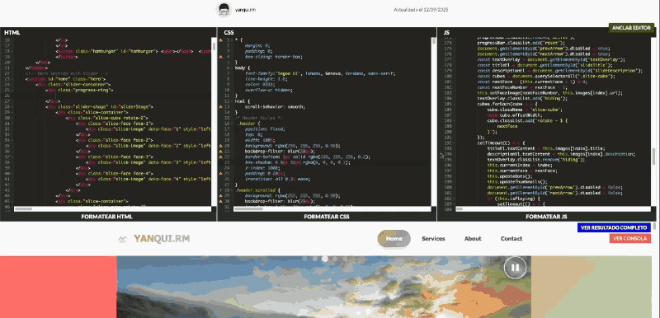Fold the progress-ring div at HTML line 25
660x318 pixels.
tap(12, 90)
